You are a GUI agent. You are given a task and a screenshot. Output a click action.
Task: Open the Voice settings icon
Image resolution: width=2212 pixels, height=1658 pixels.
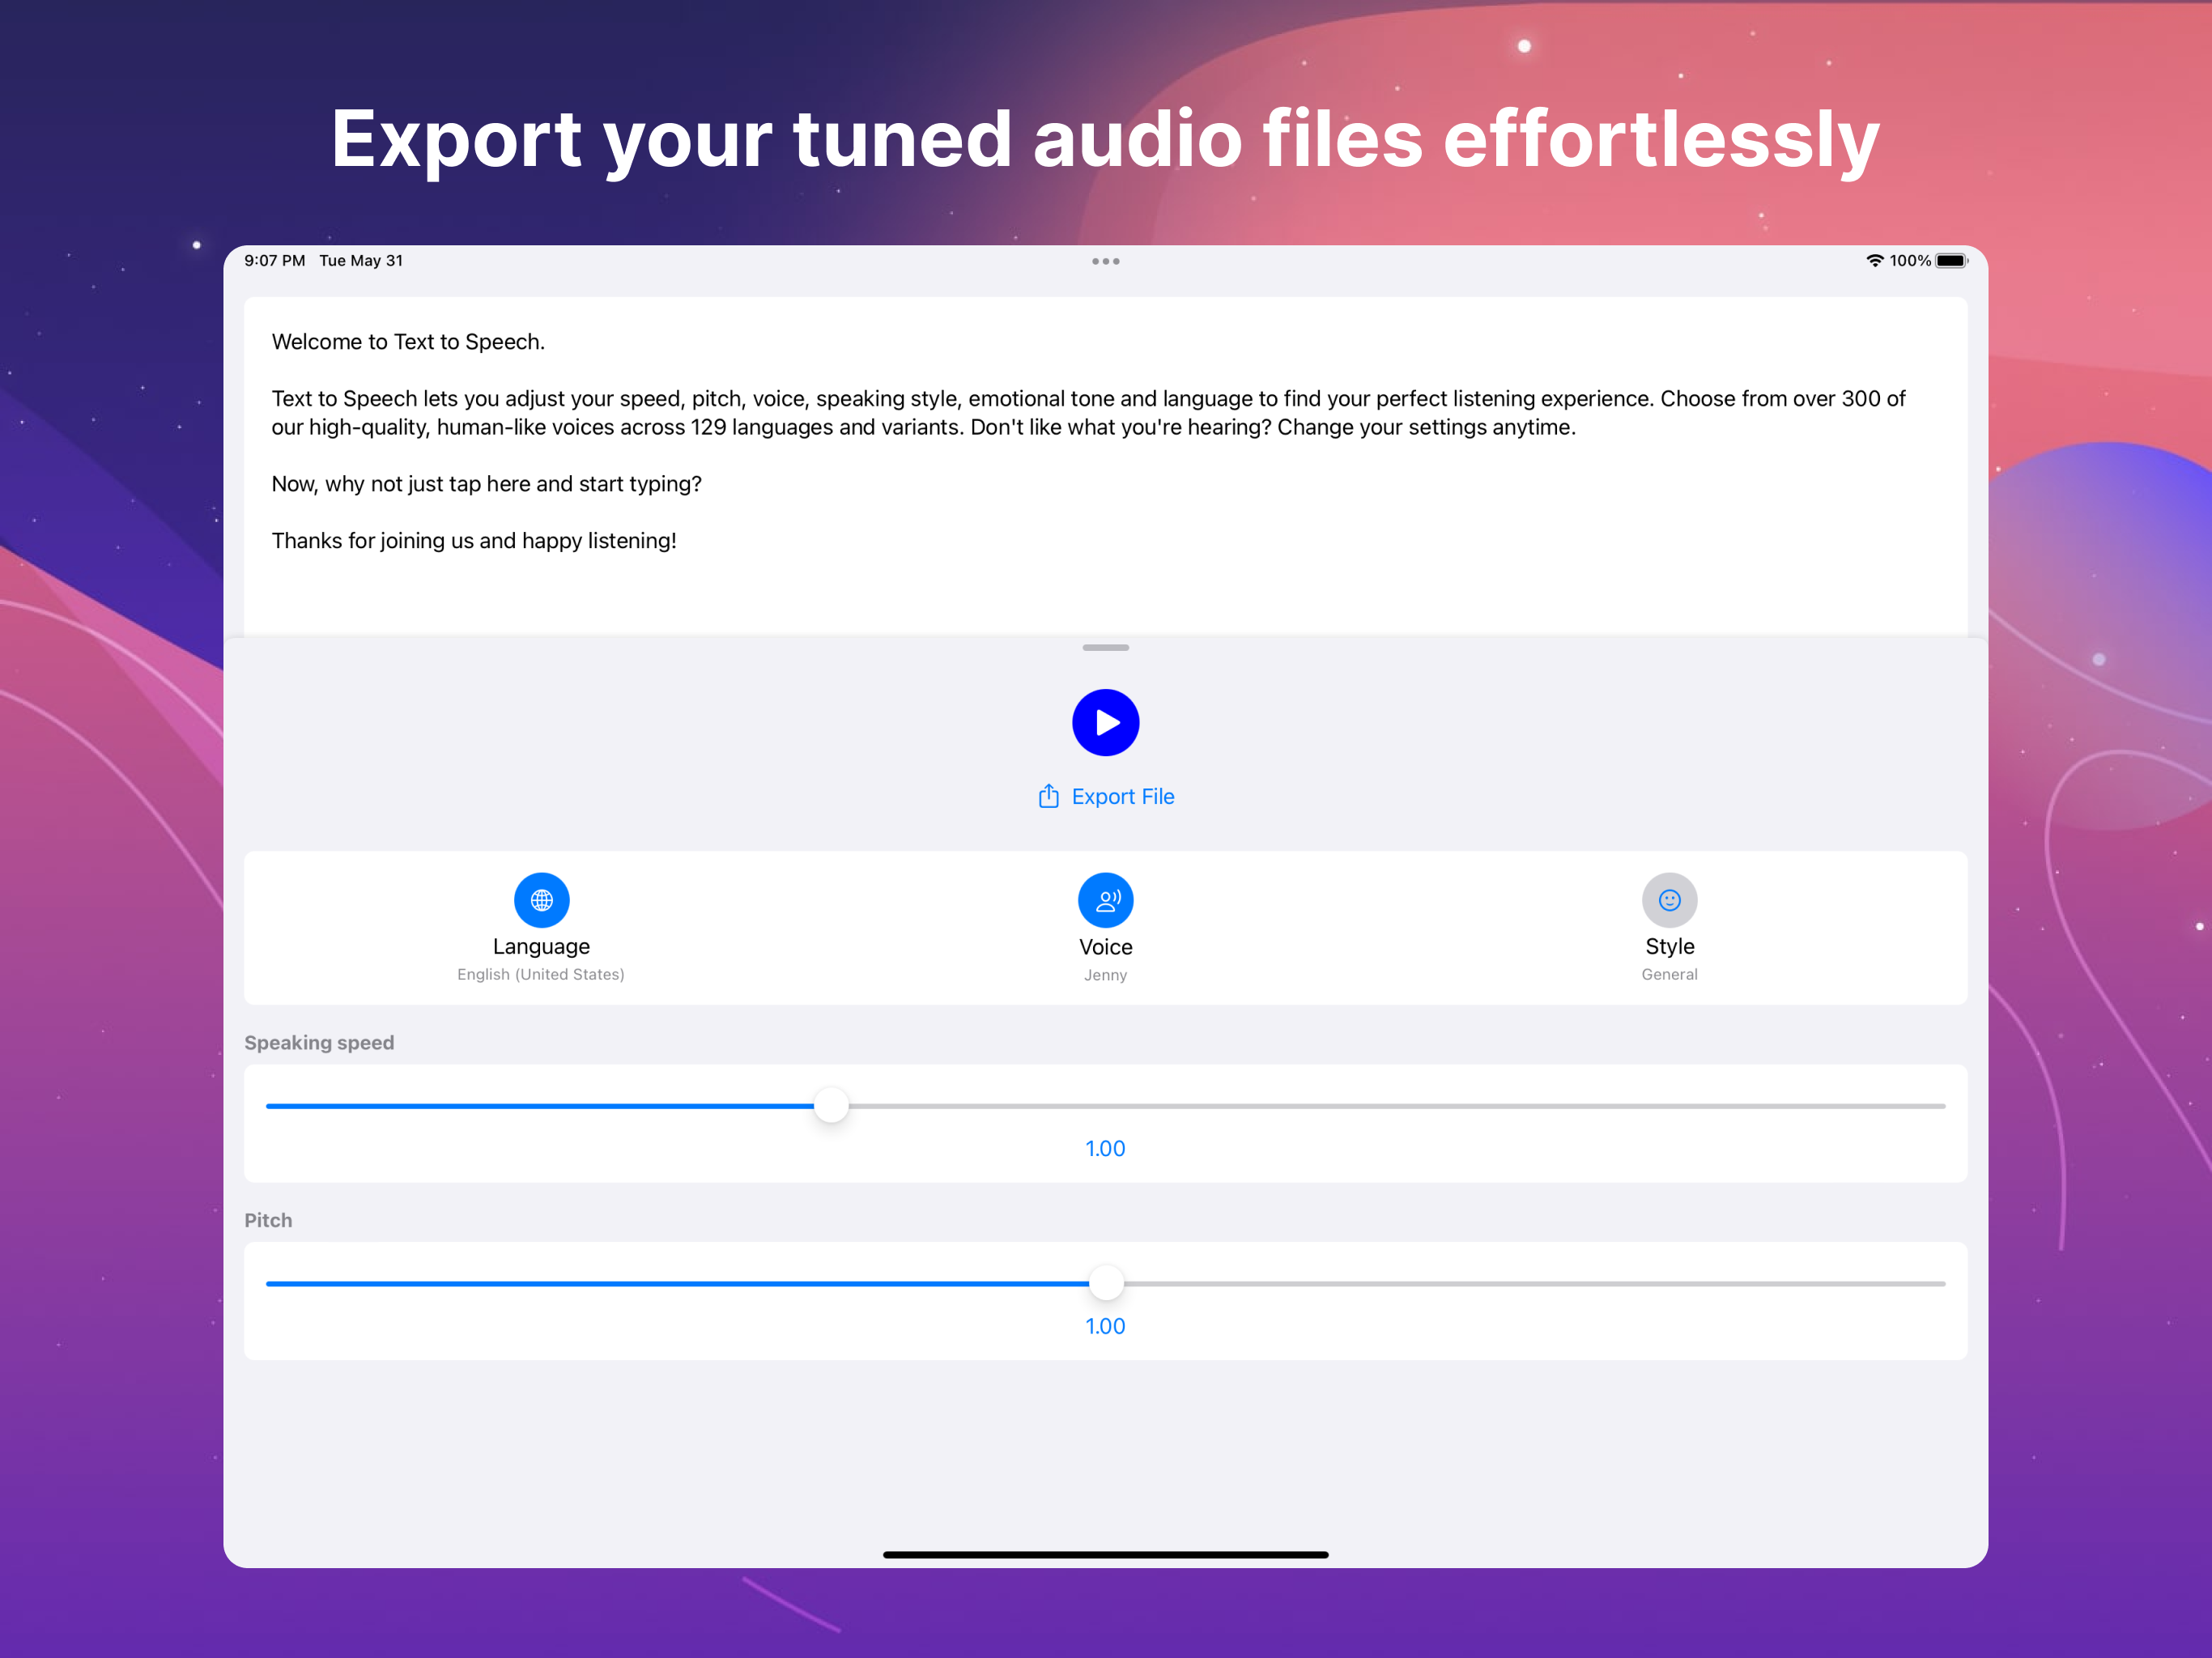(x=1105, y=899)
